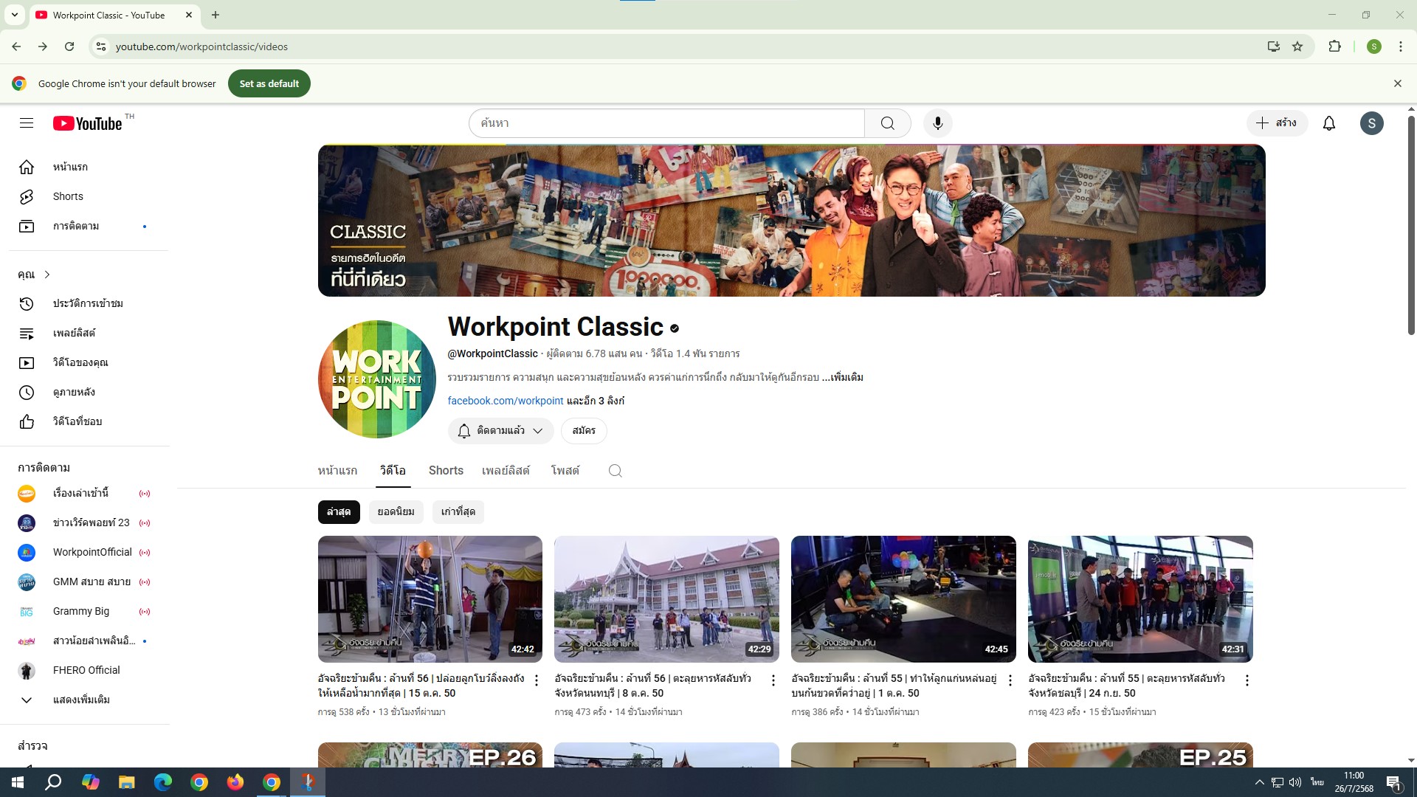Open File Explorer from the taskbar
The height and width of the screenshot is (797, 1417).
(127, 782)
